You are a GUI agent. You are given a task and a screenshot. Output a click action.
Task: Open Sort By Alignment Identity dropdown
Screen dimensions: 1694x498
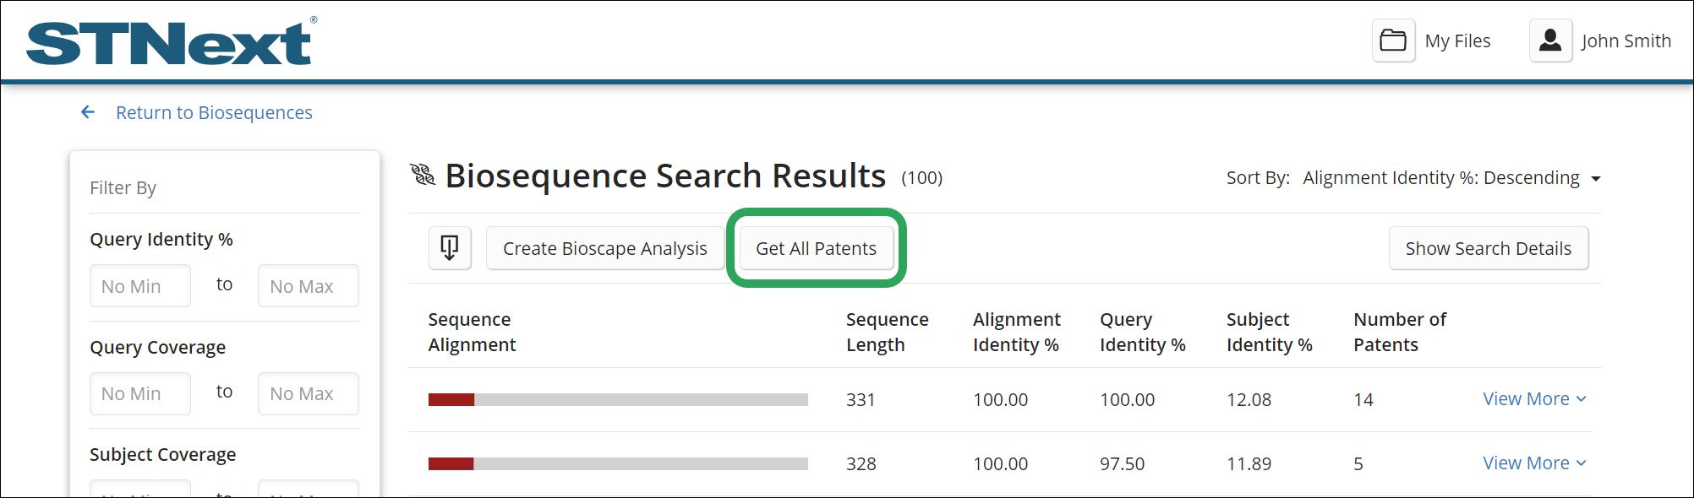click(x=1451, y=178)
